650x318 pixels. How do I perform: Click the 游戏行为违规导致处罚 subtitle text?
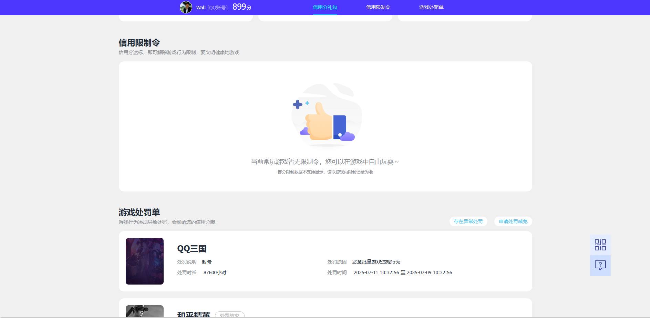point(167,222)
